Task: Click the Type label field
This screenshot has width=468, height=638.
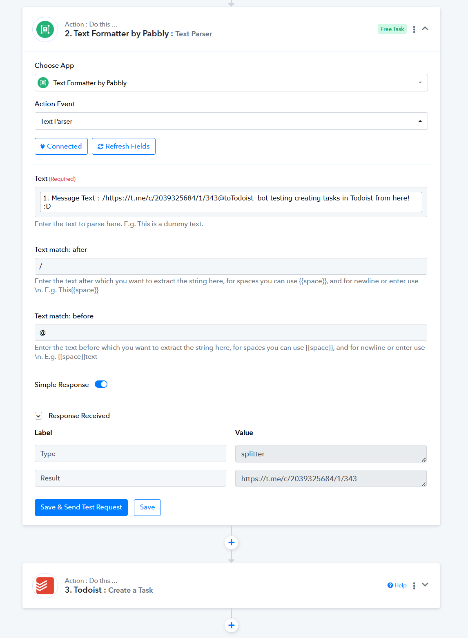Action: pos(130,453)
